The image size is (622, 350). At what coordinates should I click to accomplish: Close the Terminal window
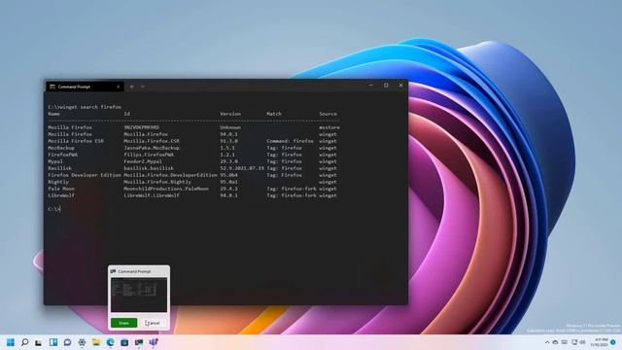[400, 86]
